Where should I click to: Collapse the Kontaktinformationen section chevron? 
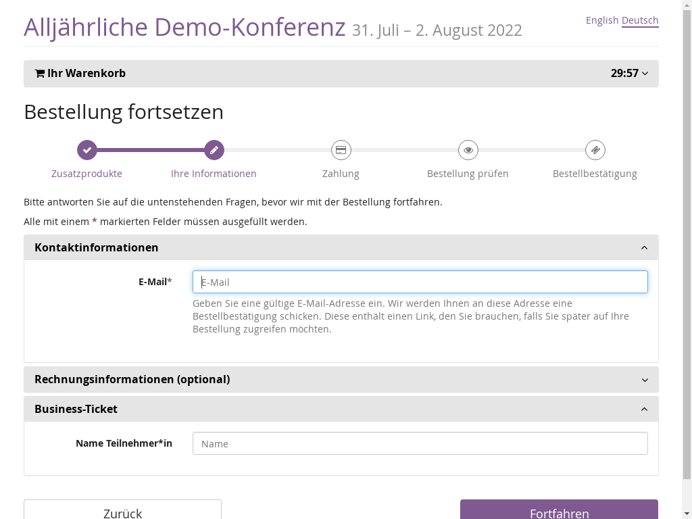644,248
